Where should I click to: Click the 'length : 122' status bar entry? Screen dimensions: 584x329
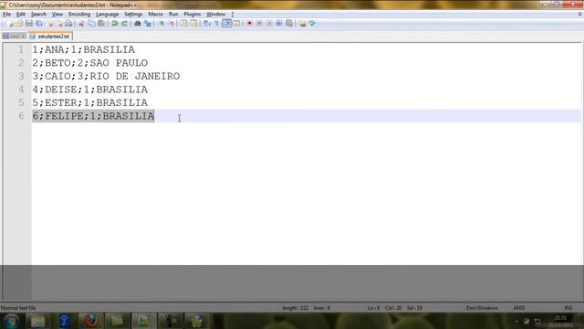[x=295, y=308]
